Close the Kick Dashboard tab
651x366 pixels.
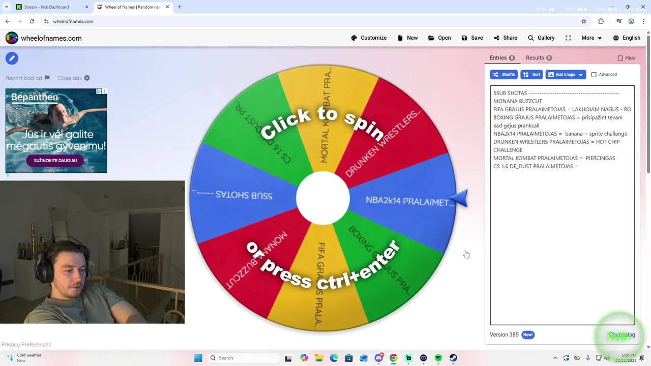(86, 7)
